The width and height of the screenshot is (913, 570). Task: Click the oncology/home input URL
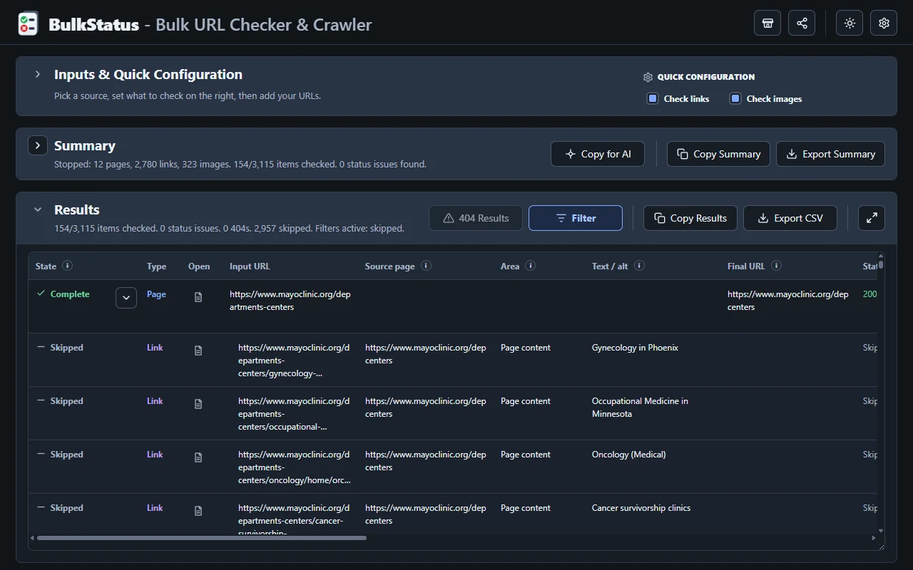pyautogui.click(x=295, y=467)
